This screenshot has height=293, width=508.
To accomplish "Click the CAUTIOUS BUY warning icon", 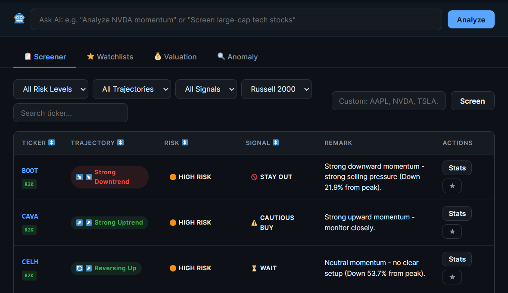I will tap(254, 222).
